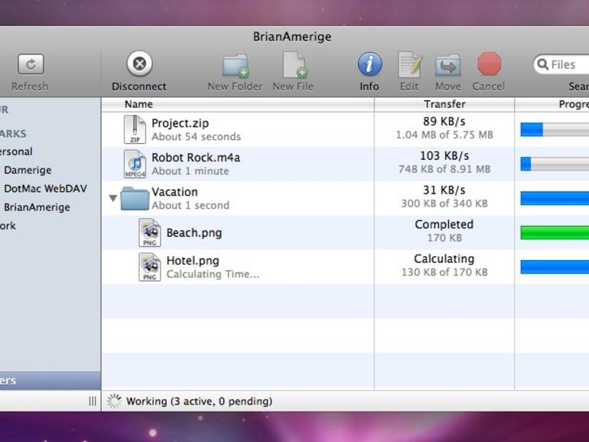Click the sidebar resize grip handle

(93, 401)
